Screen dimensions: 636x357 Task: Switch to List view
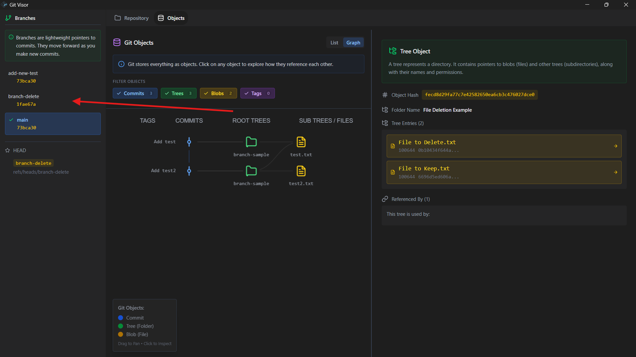[334, 42]
